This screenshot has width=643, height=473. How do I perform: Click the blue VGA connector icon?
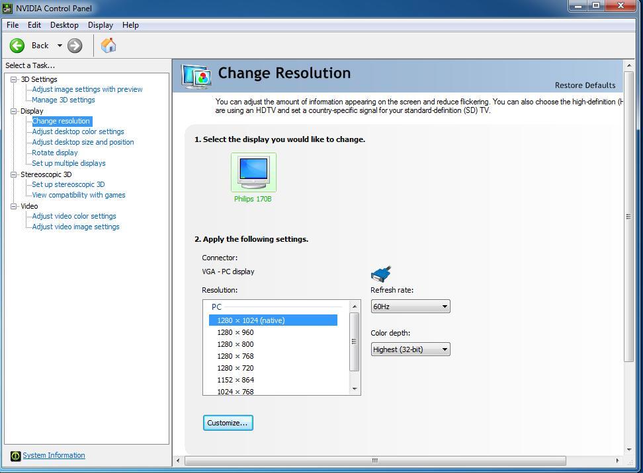pyautogui.click(x=381, y=273)
